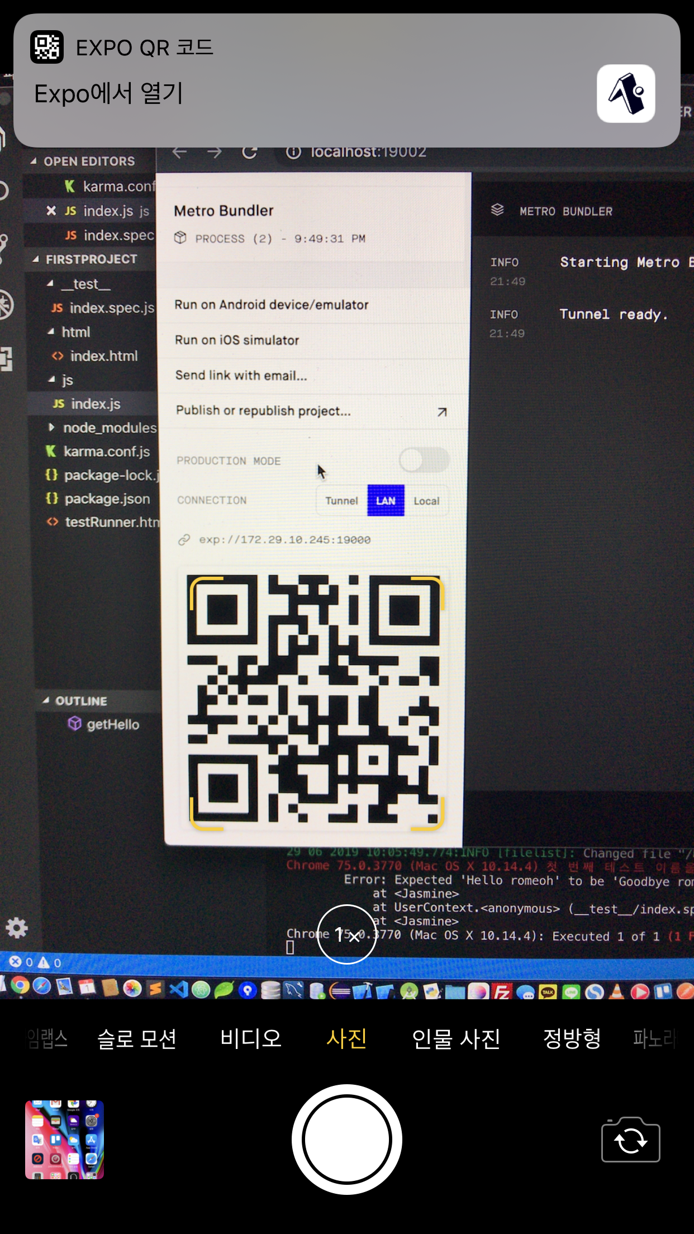The image size is (694, 1234).
Task: Open Trello in the Mac dock
Action: [663, 991]
